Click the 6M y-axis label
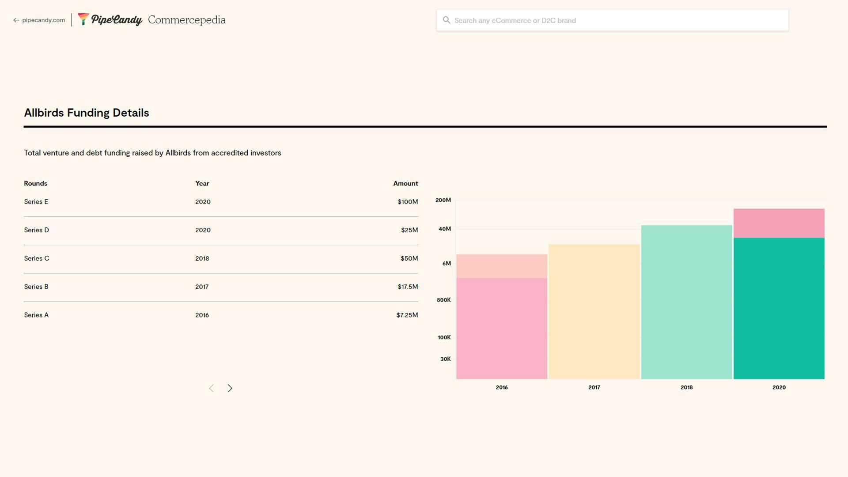This screenshot has height=477, width=848. click(x=447, y=263)
